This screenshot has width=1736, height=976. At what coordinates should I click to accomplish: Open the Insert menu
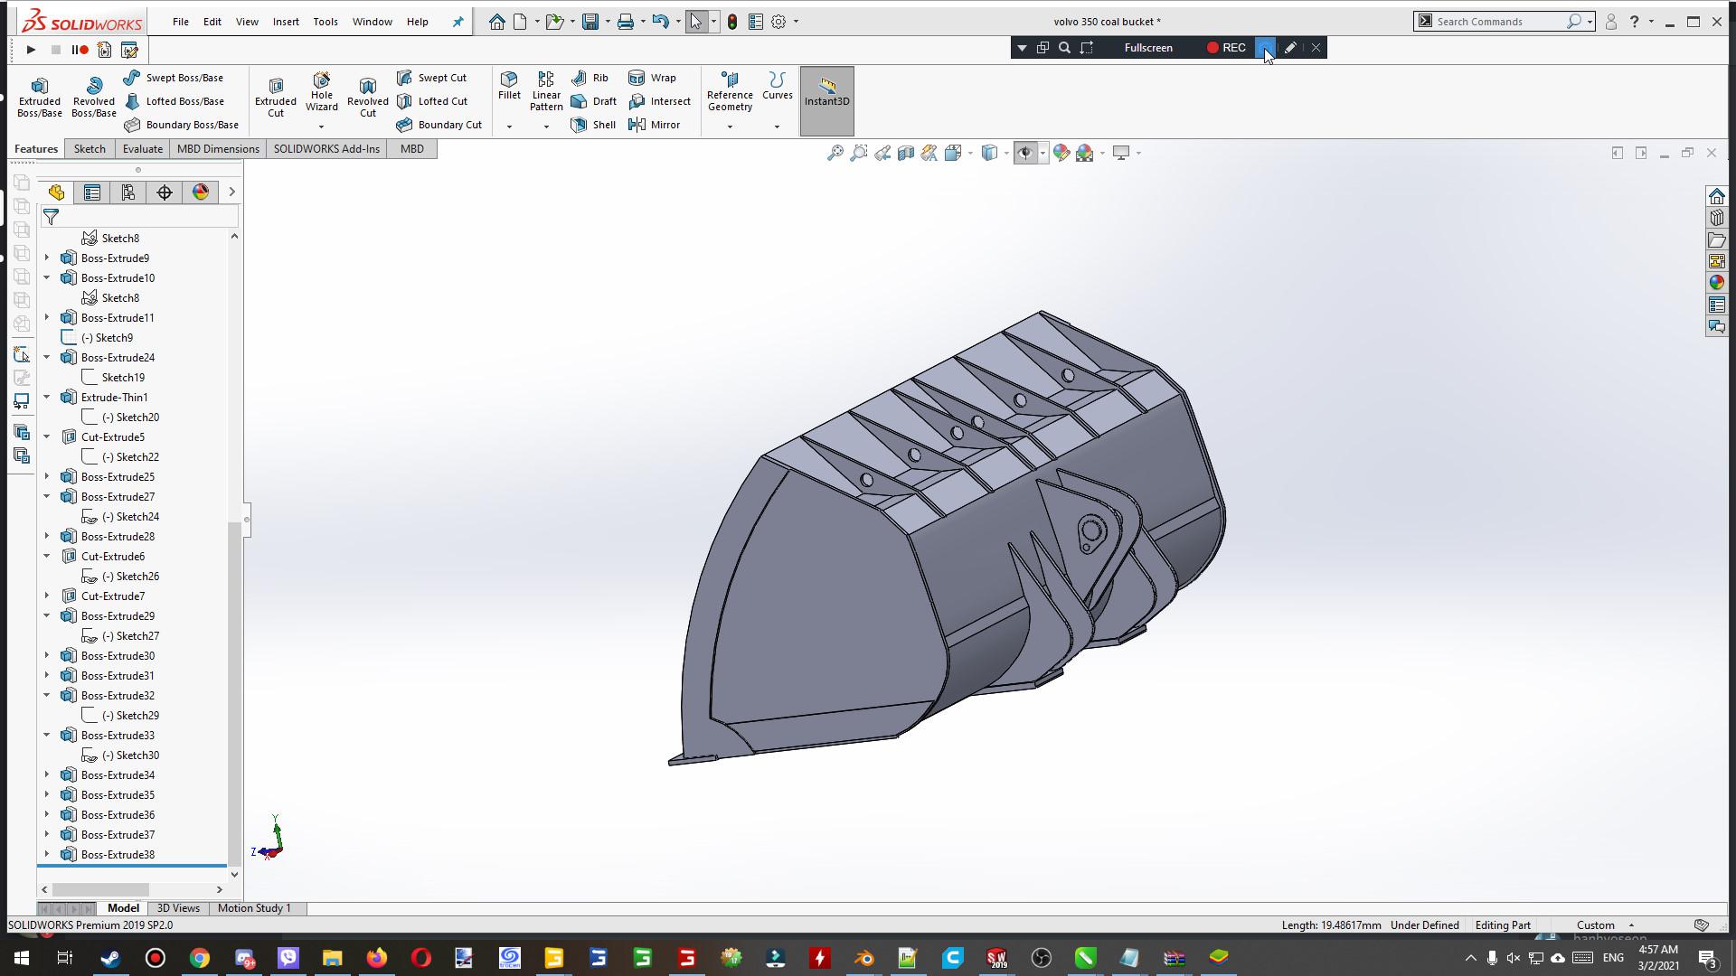tap(286, 22)
